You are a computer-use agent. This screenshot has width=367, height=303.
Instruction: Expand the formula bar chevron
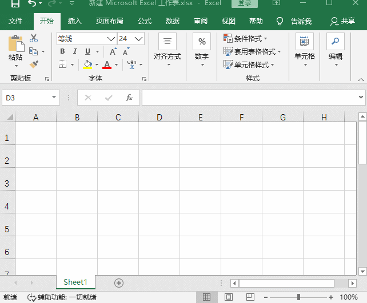pyautogui.click(x=361, y=97)
